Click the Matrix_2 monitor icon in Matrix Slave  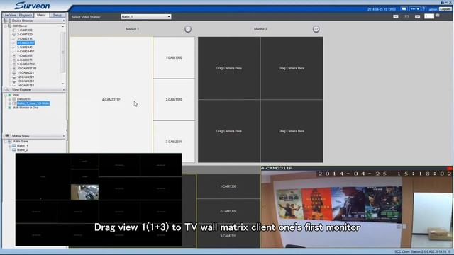14,149
